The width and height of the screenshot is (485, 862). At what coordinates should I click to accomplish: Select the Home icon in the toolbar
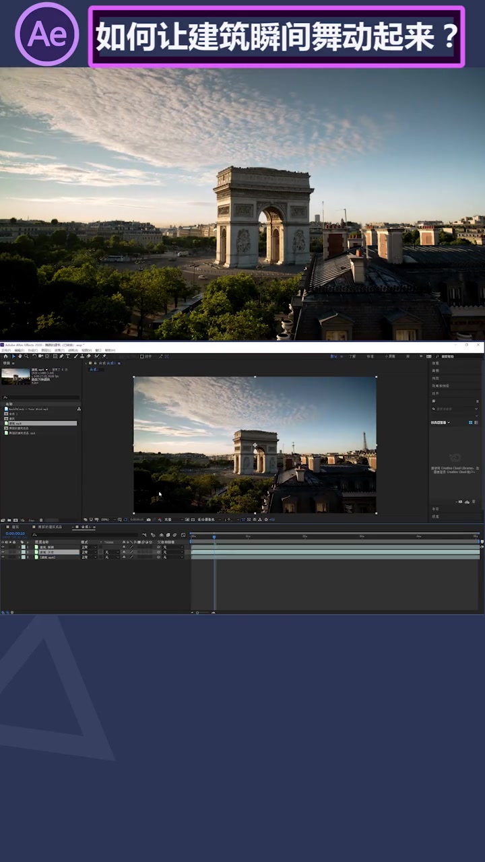pyautogui.click(x=5, y=356)
